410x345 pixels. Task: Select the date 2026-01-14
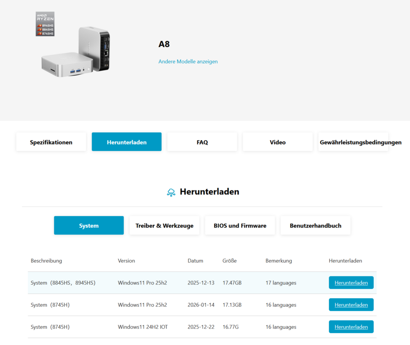tap(201, 305)
